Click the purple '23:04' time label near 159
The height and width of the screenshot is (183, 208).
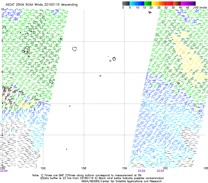(142, 171)
